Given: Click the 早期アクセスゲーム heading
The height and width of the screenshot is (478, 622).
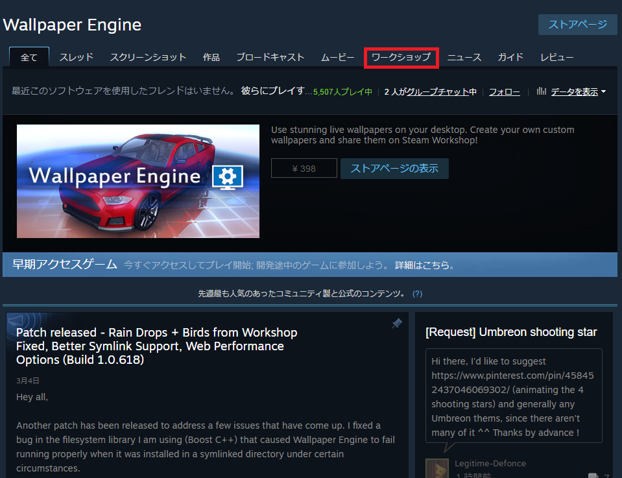Looking at the screenshot, I should click(x=65, y=264).
